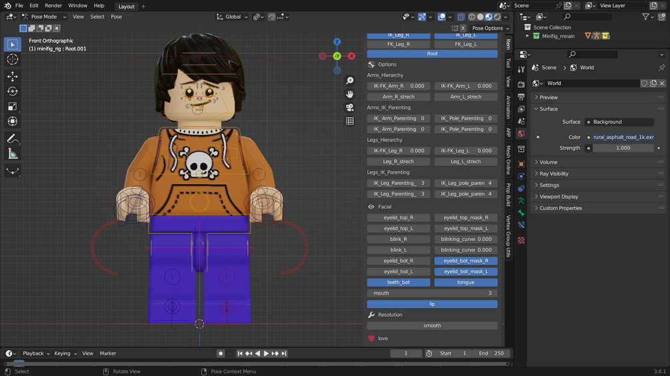Open the Output properties tab icon
Viewport: 670px width, 376px height.
pyautogui.click(x=521, y=96)
